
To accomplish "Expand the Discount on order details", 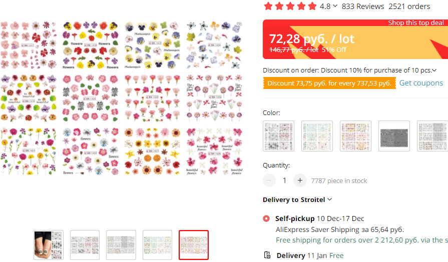I will pos(434,70).
